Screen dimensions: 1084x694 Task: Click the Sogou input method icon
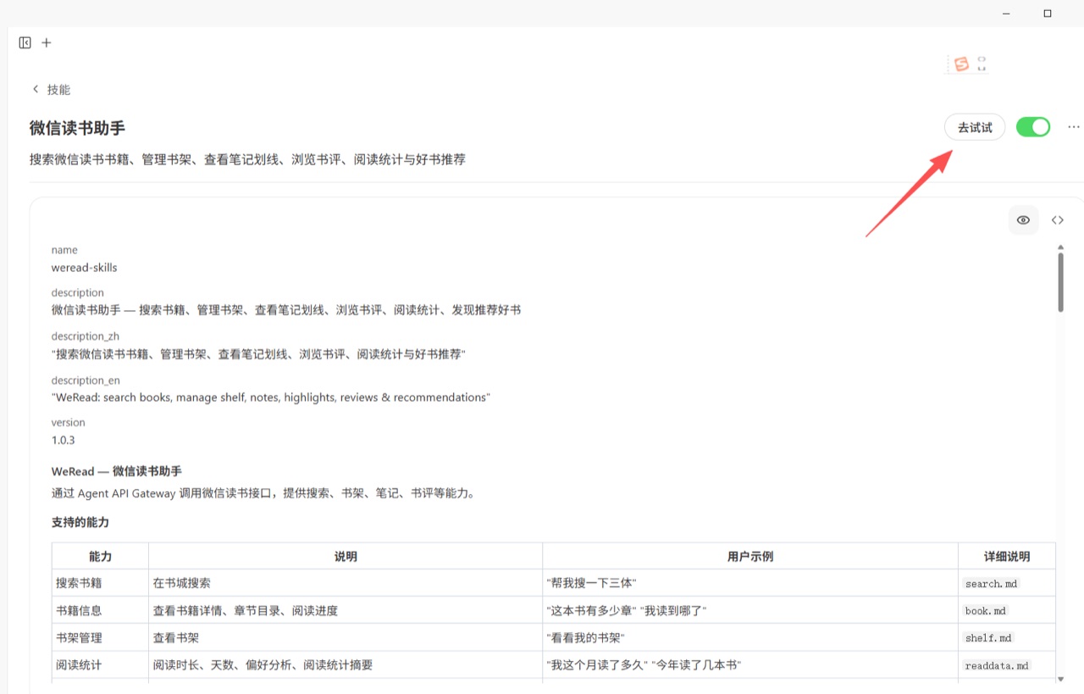tap(960, 64)
